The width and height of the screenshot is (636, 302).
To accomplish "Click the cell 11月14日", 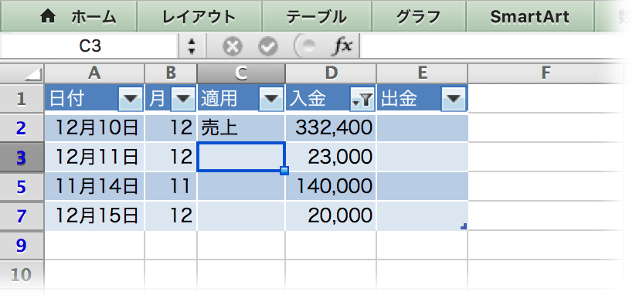I will click(94, 186).
